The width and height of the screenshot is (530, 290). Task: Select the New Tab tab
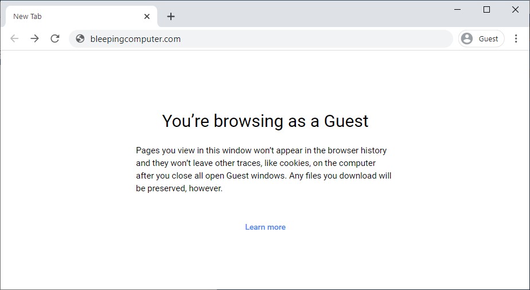[x=69, y=17]
